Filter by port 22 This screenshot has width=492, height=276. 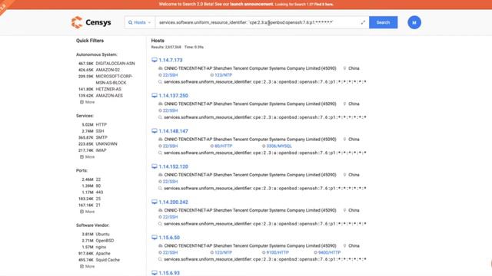[98, 179]
